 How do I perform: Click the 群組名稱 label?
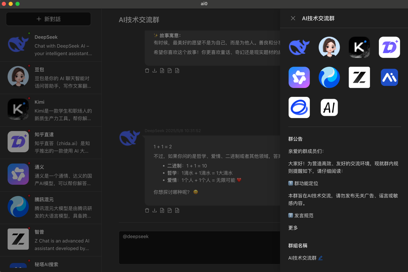click(x=298, y=245)
